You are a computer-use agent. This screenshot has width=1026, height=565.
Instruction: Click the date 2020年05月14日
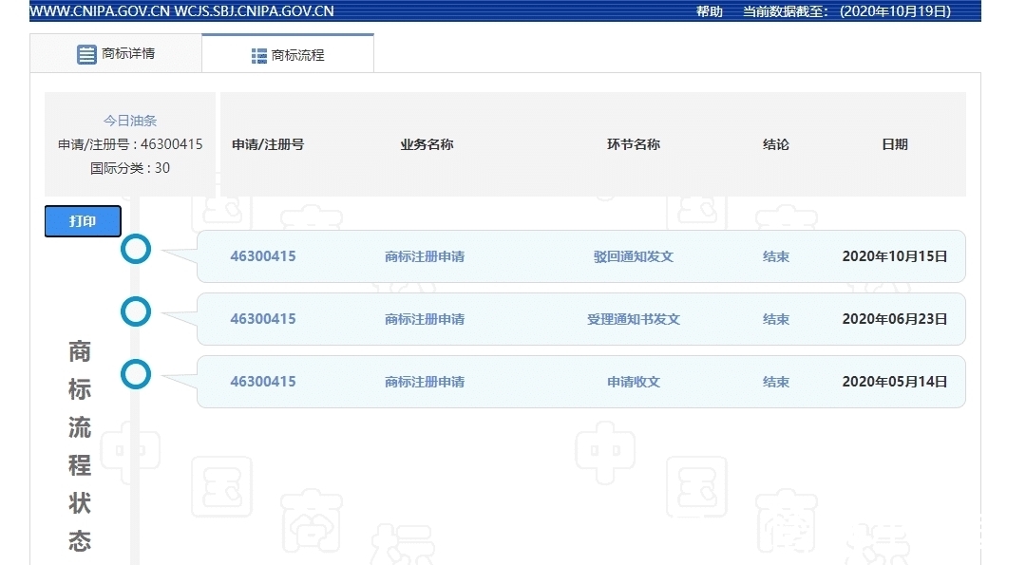tap(895, 382)
